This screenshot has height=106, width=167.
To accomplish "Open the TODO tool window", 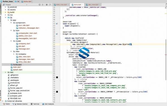I will (6, 104).
